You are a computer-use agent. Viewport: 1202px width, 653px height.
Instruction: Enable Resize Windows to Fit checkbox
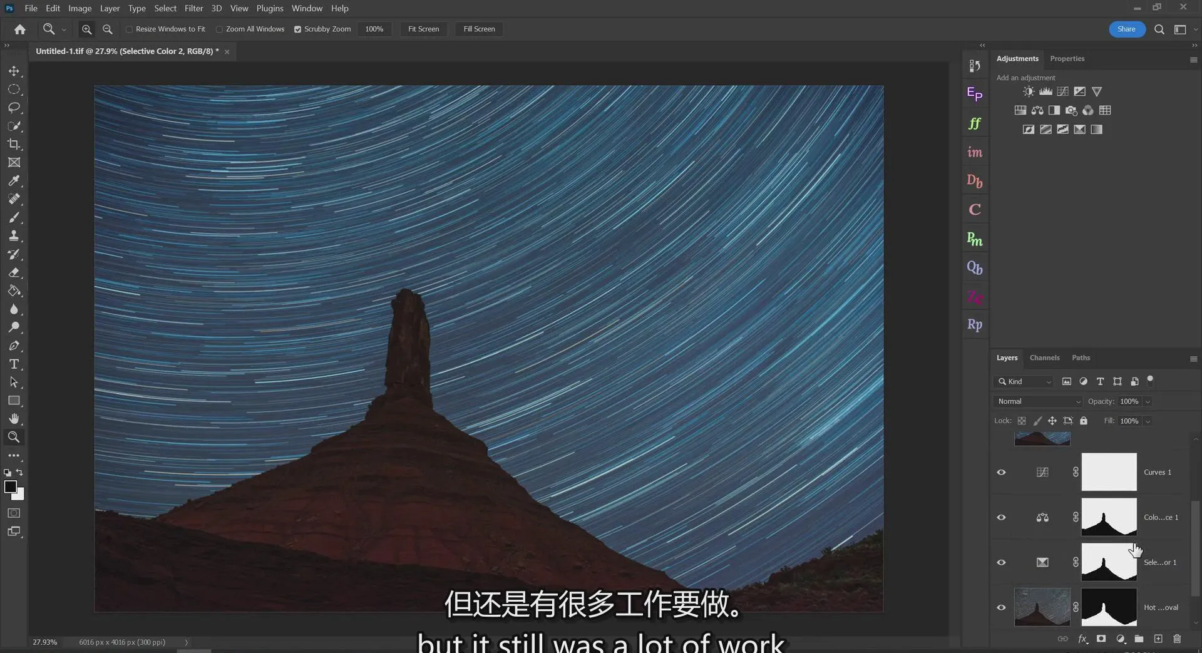click(129, 29)
